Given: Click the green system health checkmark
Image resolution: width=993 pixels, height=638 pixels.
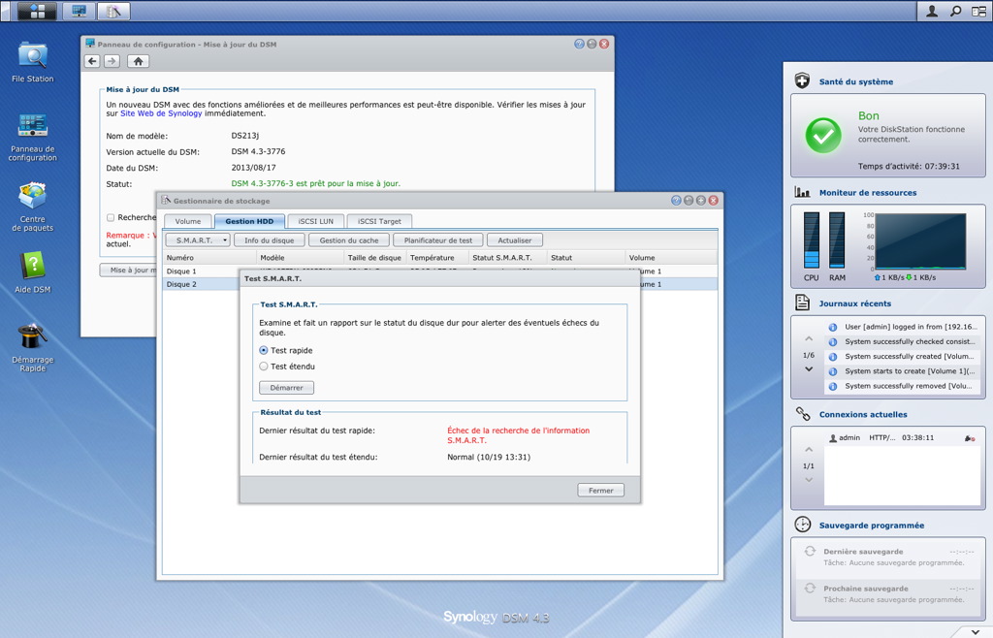Looking at the screenshot, I should click(x=823, y=135).
